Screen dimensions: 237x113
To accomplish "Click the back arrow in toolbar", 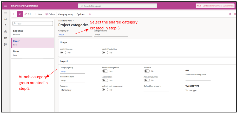I will click(14, 14).
